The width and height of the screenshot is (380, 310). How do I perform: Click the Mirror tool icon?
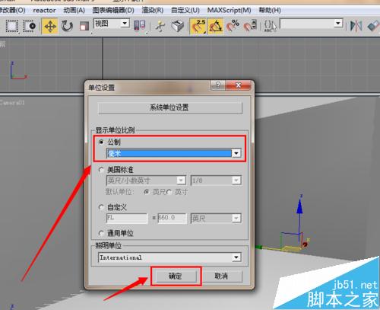coord(356,26)
